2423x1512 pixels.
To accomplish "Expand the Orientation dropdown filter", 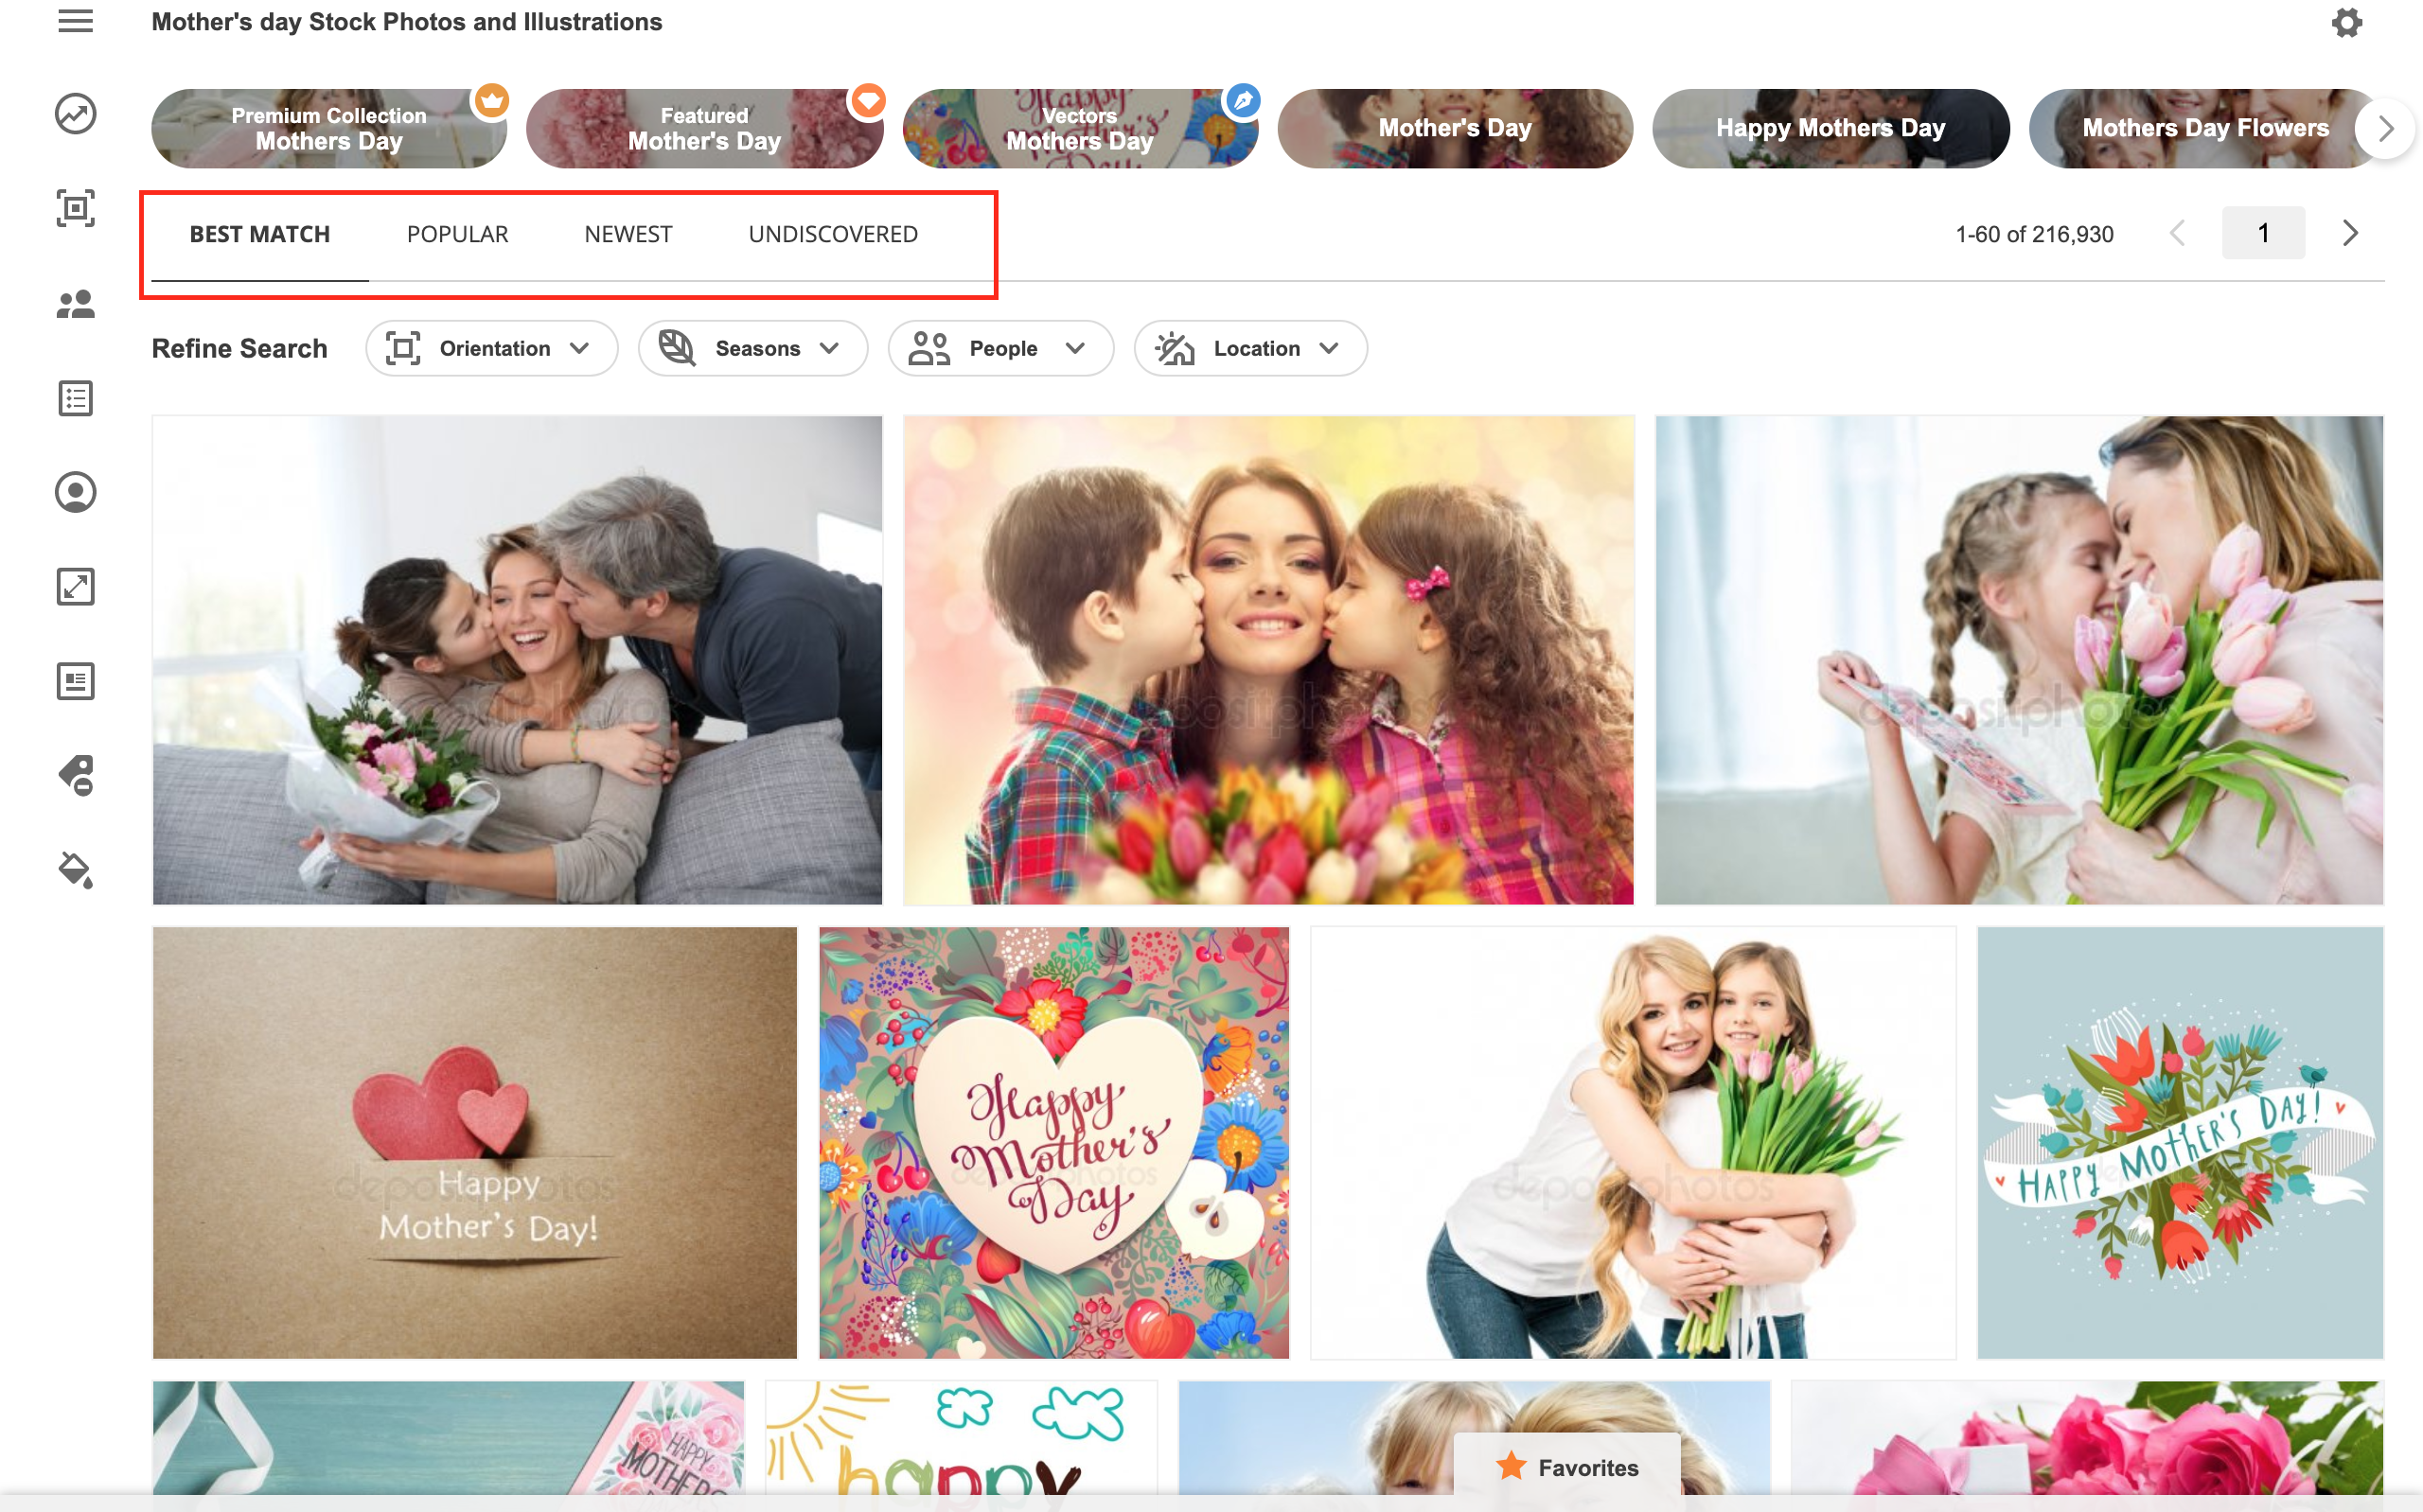I will point(489,346).
